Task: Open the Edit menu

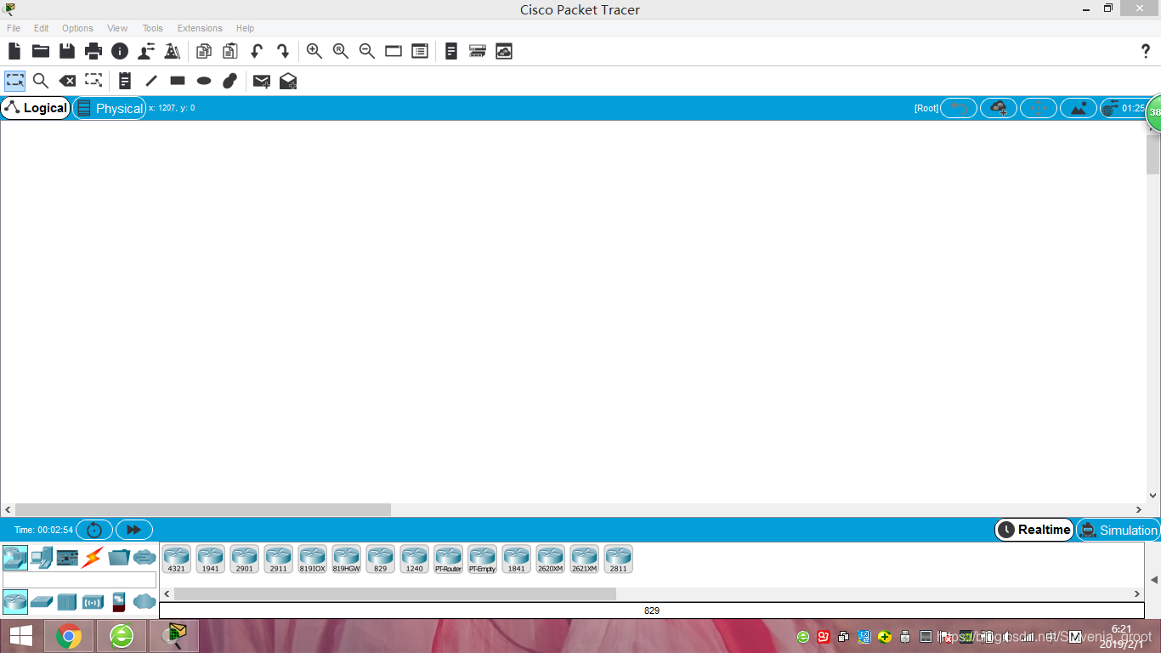Action: pos(41,28)
